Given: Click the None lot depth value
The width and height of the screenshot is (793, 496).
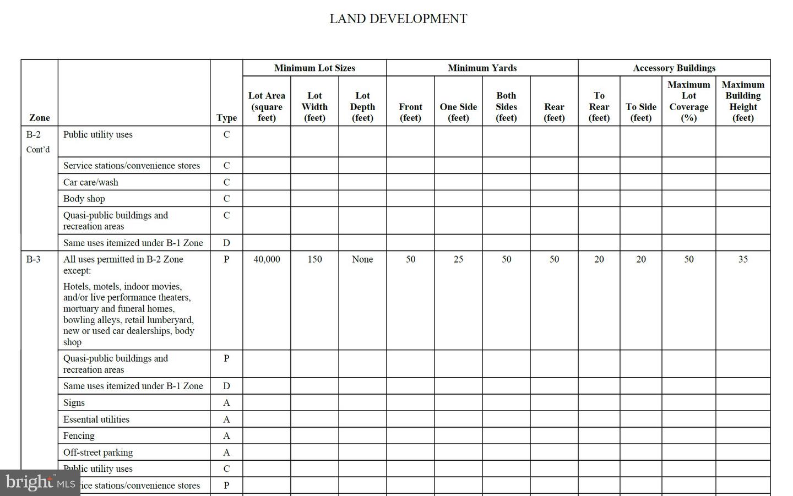Looking at the screenshot, I should [x=362, y=259].
